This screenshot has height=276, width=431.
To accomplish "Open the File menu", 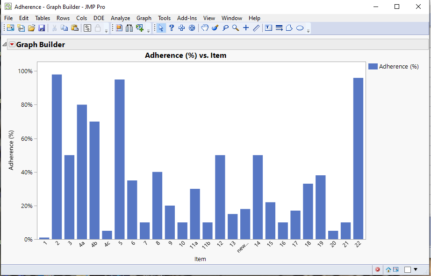I will pyautogui.click(x=8, y=18).
